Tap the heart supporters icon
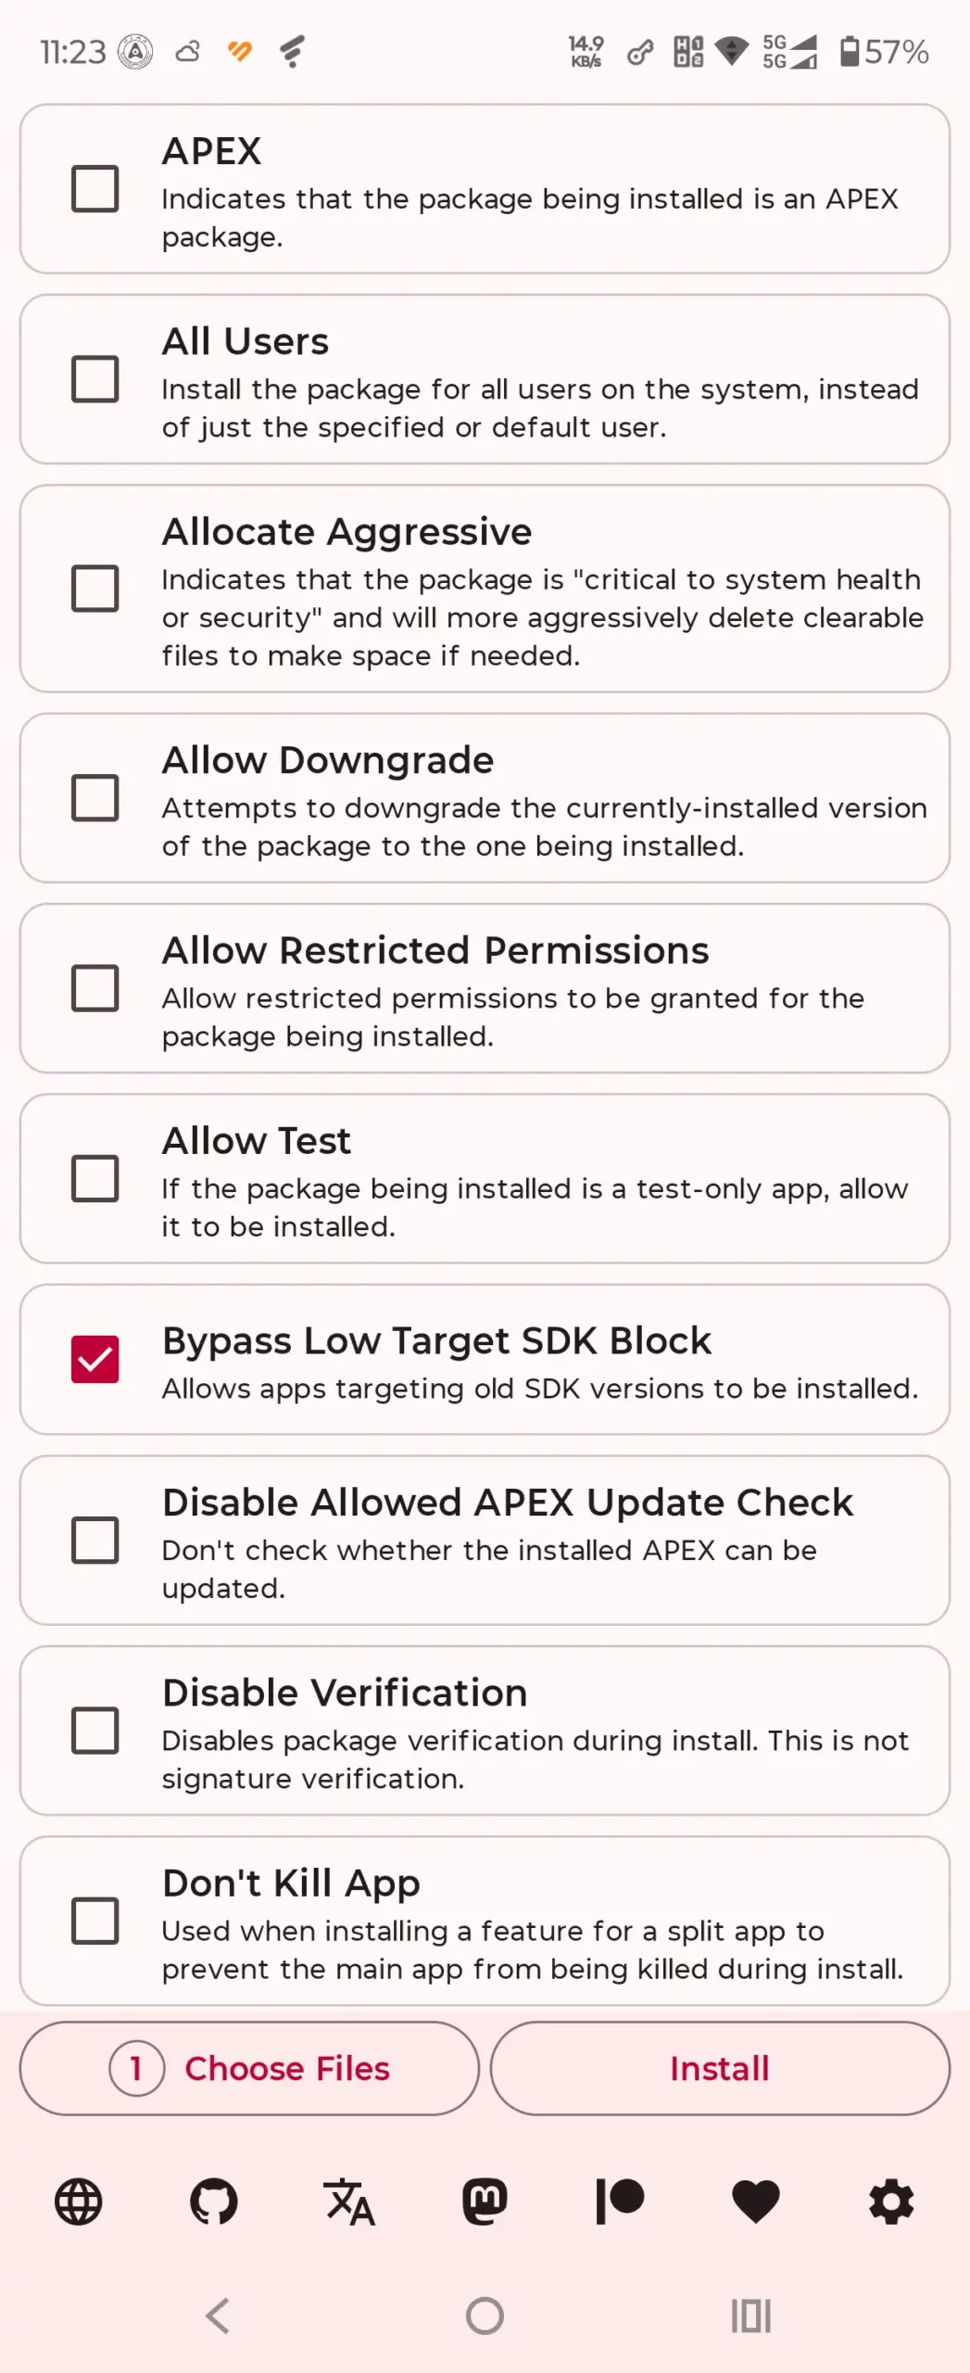 756,2202
